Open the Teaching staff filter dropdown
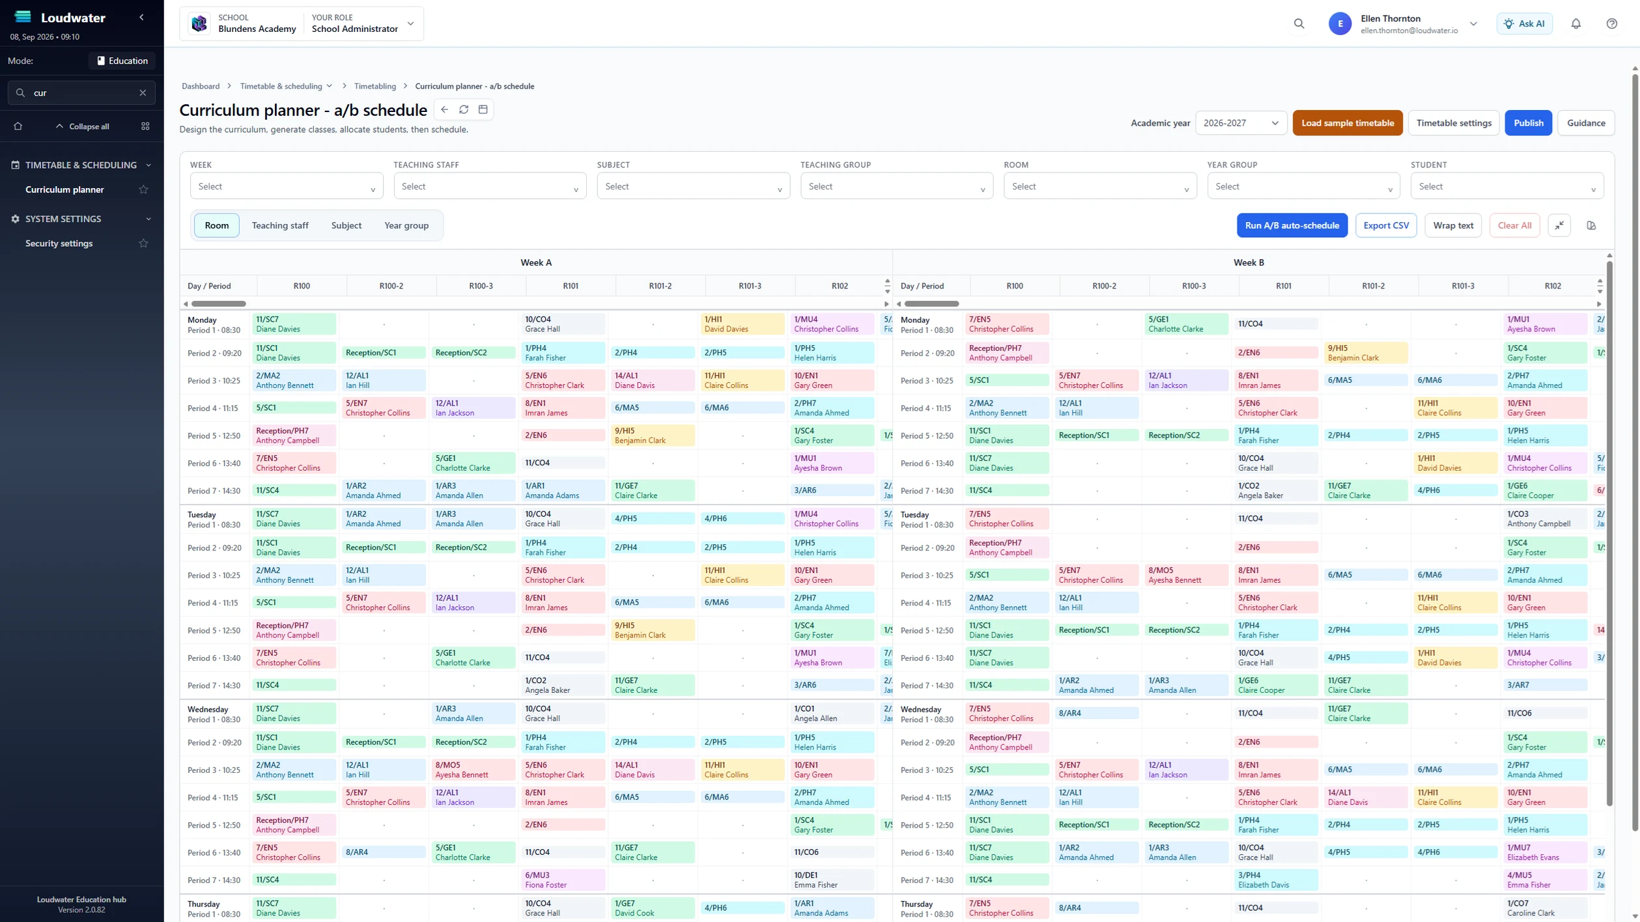The height and width of the screenshot is (922, 1640). [x=490, y=186]
